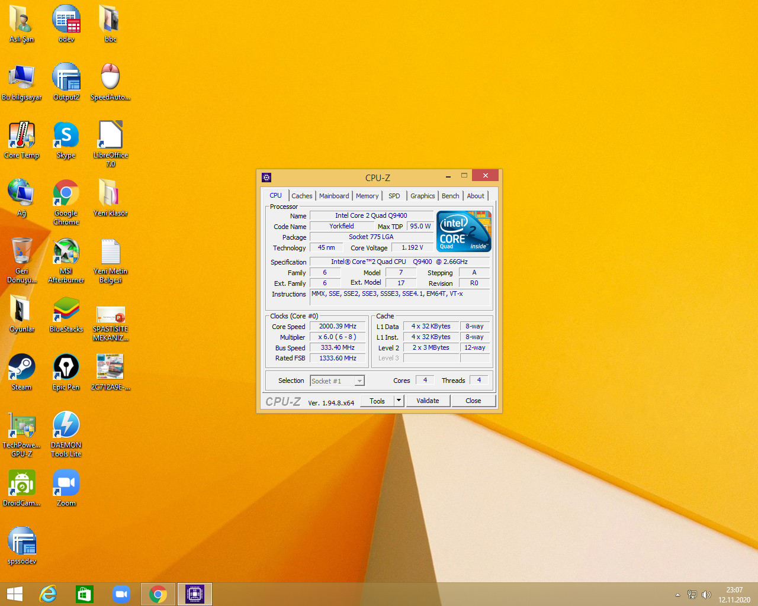
Task: Open the TechPowerUp GPU-Z icon
Action: coord(22,426)
